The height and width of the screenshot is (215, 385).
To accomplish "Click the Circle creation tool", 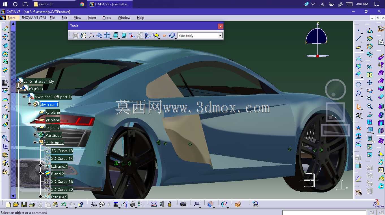I will click(x=359, y=85).
